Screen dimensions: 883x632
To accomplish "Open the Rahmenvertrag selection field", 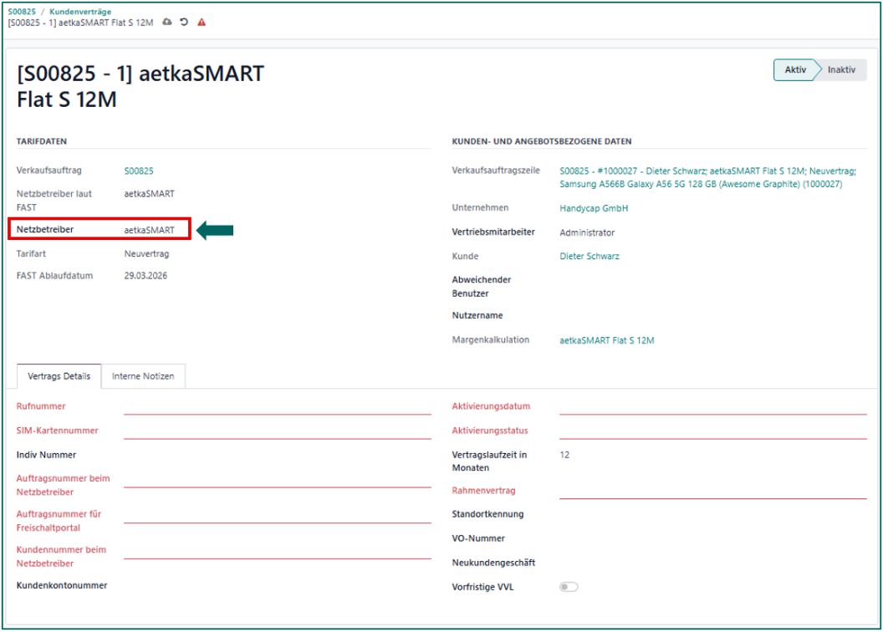I will 712,491.
